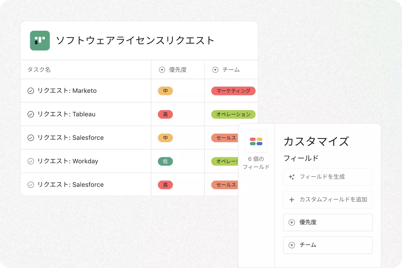Click the plus icon for custom field

(292, 200)
